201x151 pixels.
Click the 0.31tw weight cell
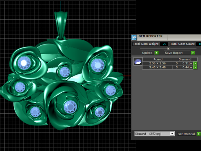[187, 63]
